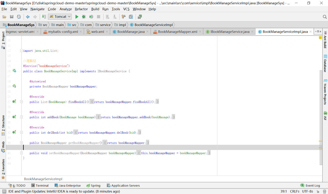Screen dimensions: 328x194
Task: Open the hidden editor tabs list dropdown
Action: (x=318, y=32)
